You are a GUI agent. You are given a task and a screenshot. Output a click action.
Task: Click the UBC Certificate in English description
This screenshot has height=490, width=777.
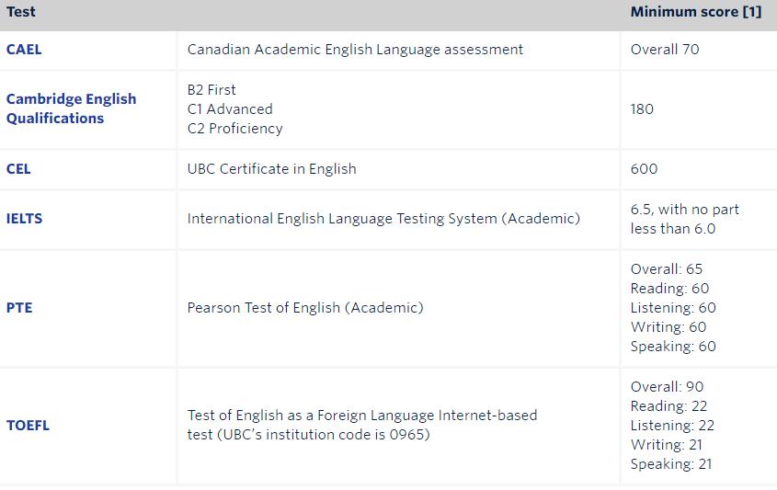tap(271, 169)
